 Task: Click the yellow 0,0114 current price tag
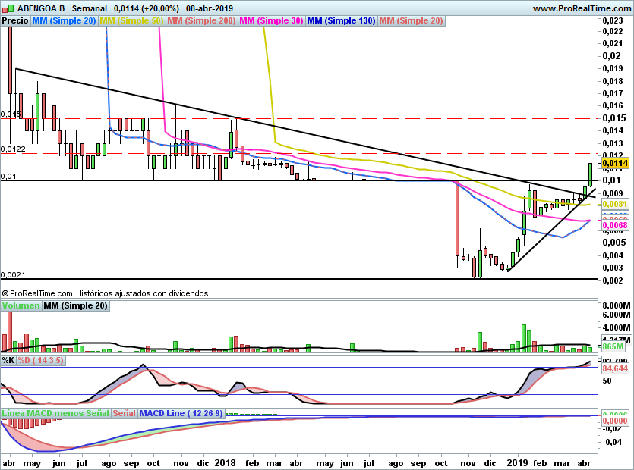pos(616,163)
